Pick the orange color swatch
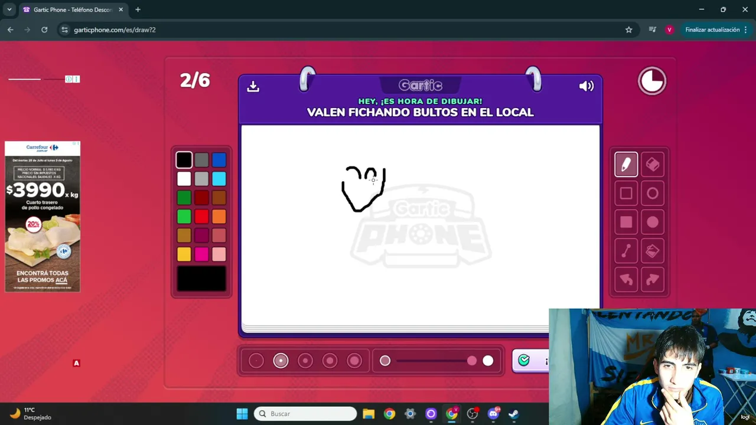This screenshot has height=425, width=756. [x=219, y=217]
